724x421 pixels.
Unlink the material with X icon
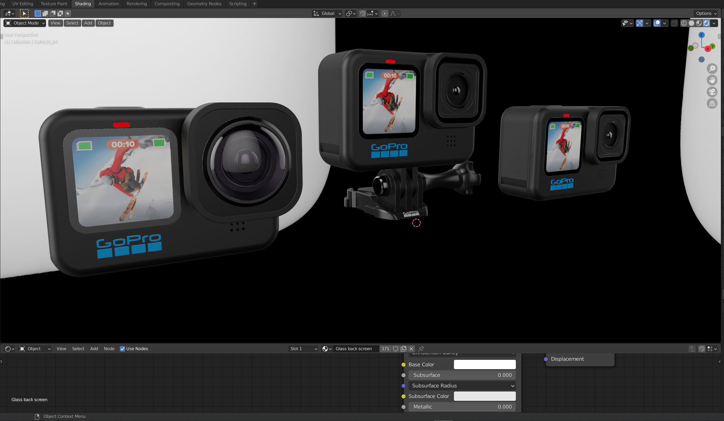pos(411,349)
